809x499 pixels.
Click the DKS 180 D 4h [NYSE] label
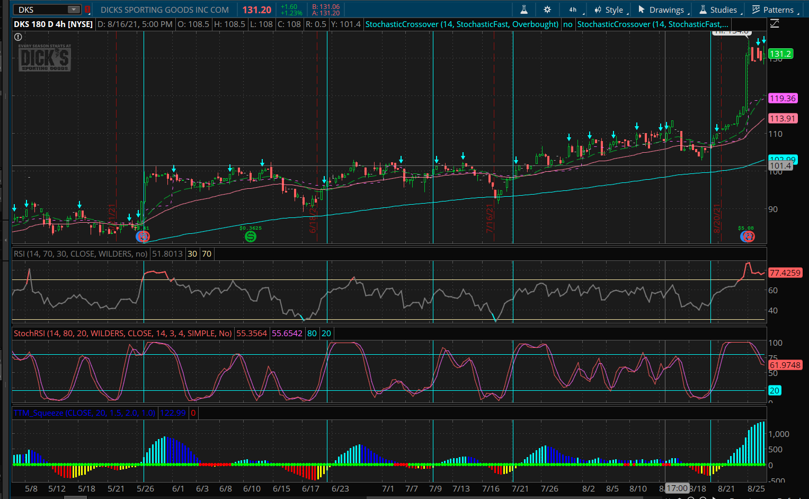coord(53,24)
